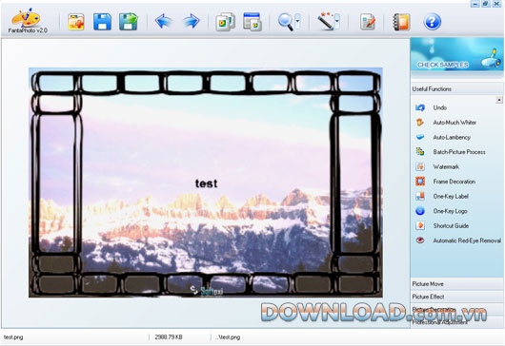Open the overlapping pictures copy icon
Image resolution: width=505 pixels, height=346 pixels.
point(225,22)
